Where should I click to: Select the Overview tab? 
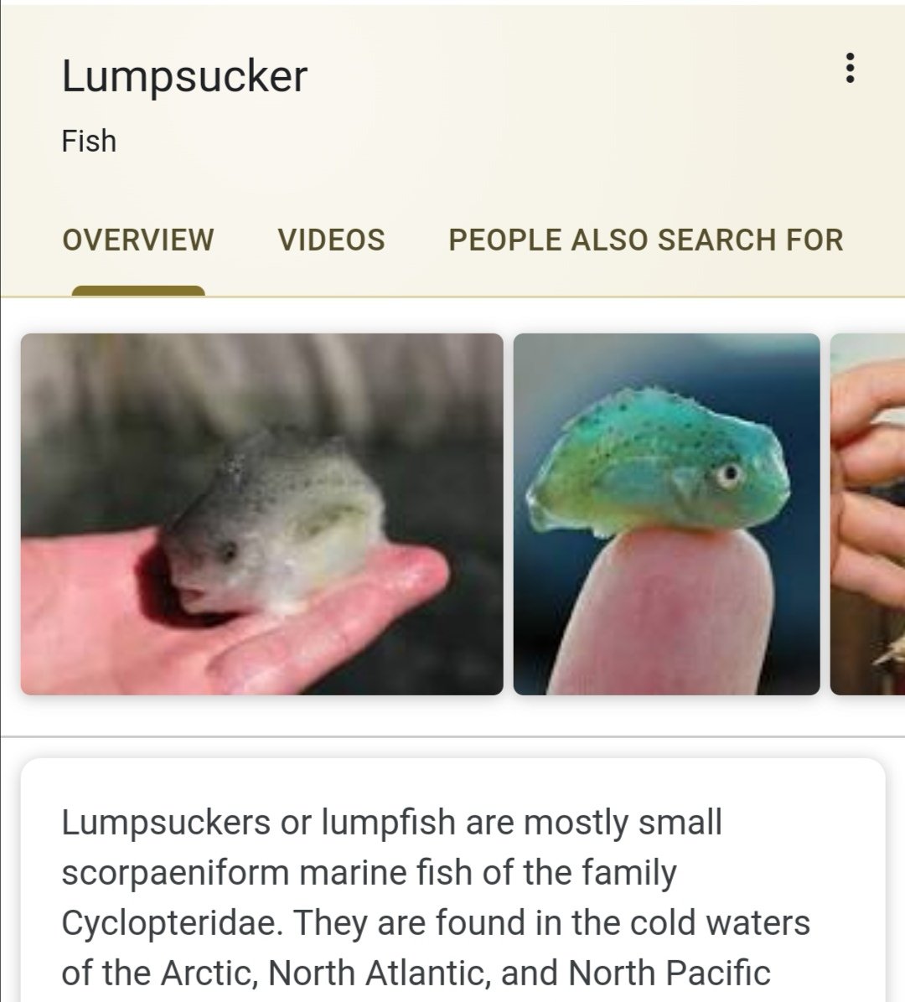tap(138, 240)
